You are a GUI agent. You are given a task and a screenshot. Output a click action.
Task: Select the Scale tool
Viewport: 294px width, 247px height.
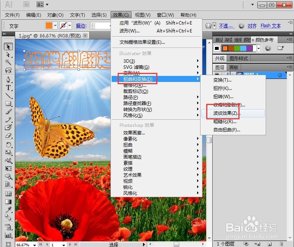(x=8, y=153)
